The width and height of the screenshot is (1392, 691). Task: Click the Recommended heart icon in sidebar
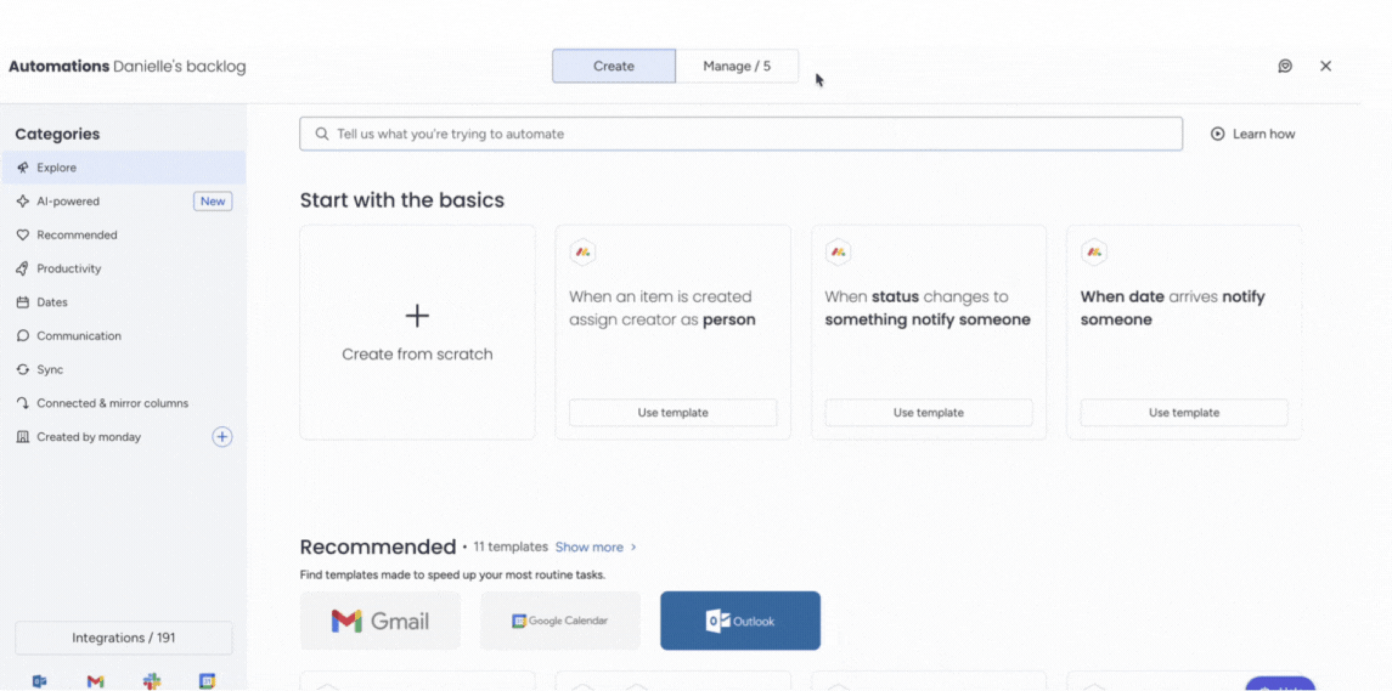click(23, 235)
